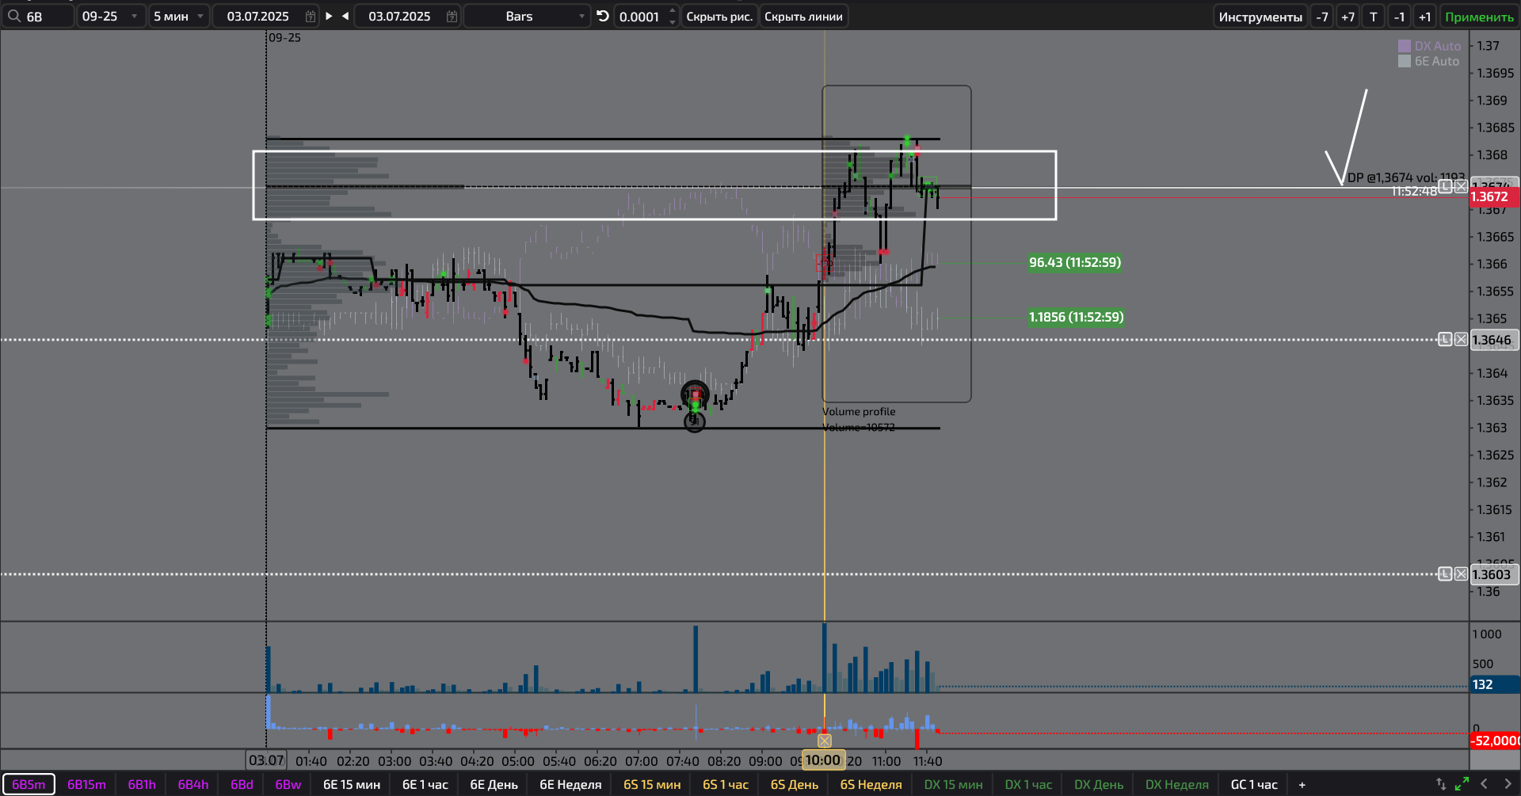
Task: Toggle lock icon on the 1.3674 line
Action: pos(1446,186)
